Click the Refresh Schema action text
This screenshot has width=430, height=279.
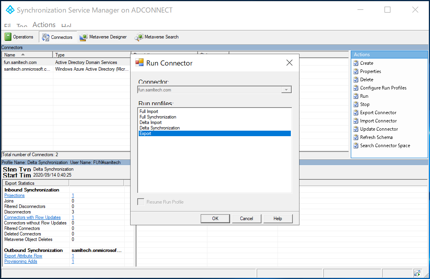pyautogui.click(x=376, y=137)
